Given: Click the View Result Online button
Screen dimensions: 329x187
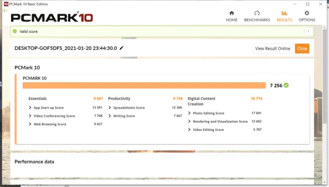Looking at the screenshot, I should click(273, 49).
